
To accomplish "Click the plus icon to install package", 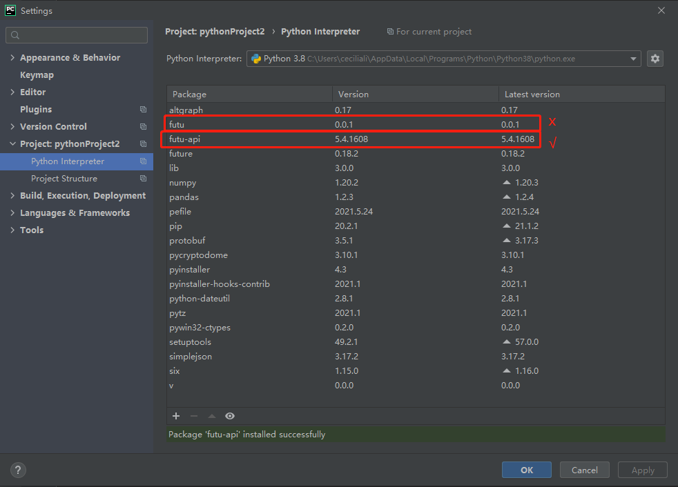I will point(176,416).
